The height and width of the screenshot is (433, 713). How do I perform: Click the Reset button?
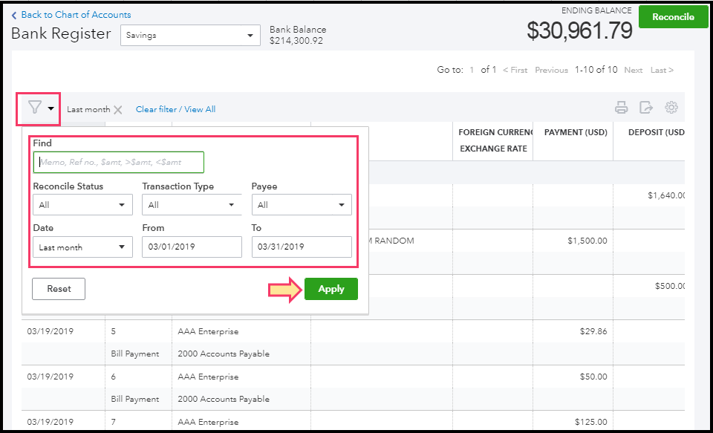coord(59,289)
